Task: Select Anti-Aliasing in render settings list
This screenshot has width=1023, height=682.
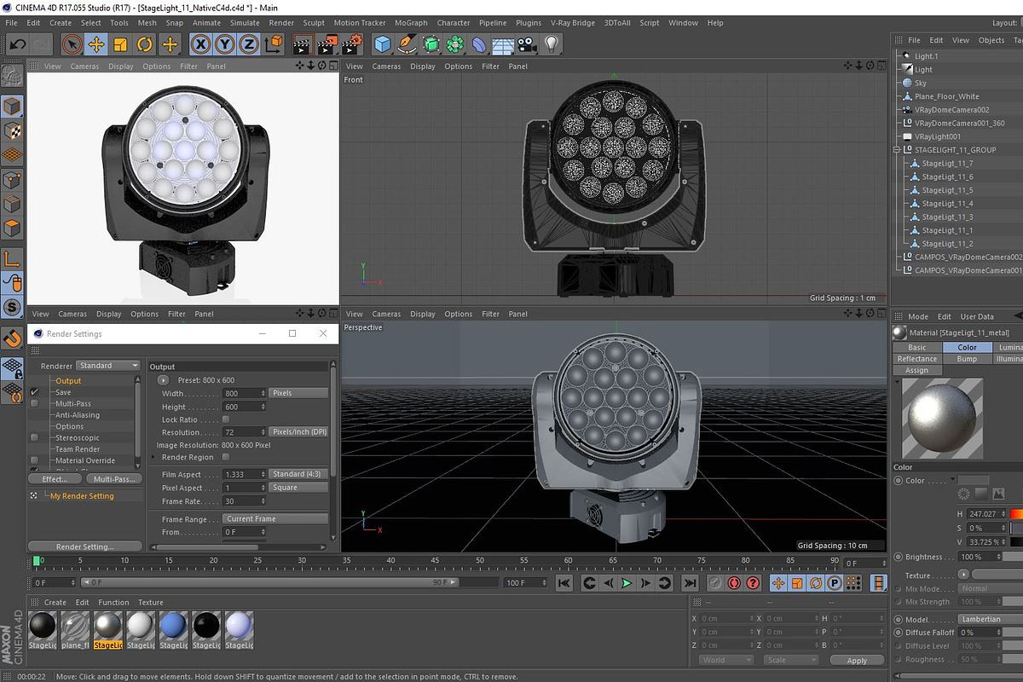Action: (x=78, y=415)
